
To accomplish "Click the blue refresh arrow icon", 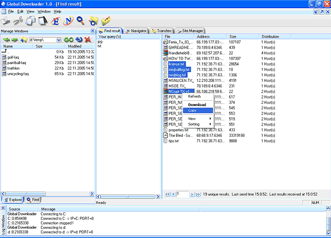I will [79, 39].
